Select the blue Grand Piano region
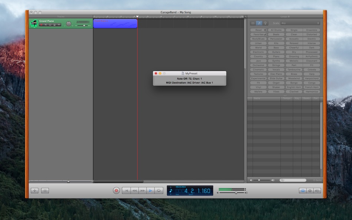The height and width of the screenshot is (220, 352). pyautogui.click(x=115, y=24)
